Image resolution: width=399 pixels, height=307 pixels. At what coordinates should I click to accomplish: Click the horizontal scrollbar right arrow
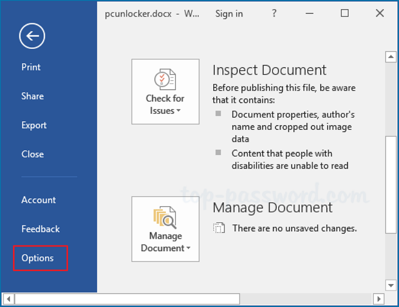(x=379, y=298)
